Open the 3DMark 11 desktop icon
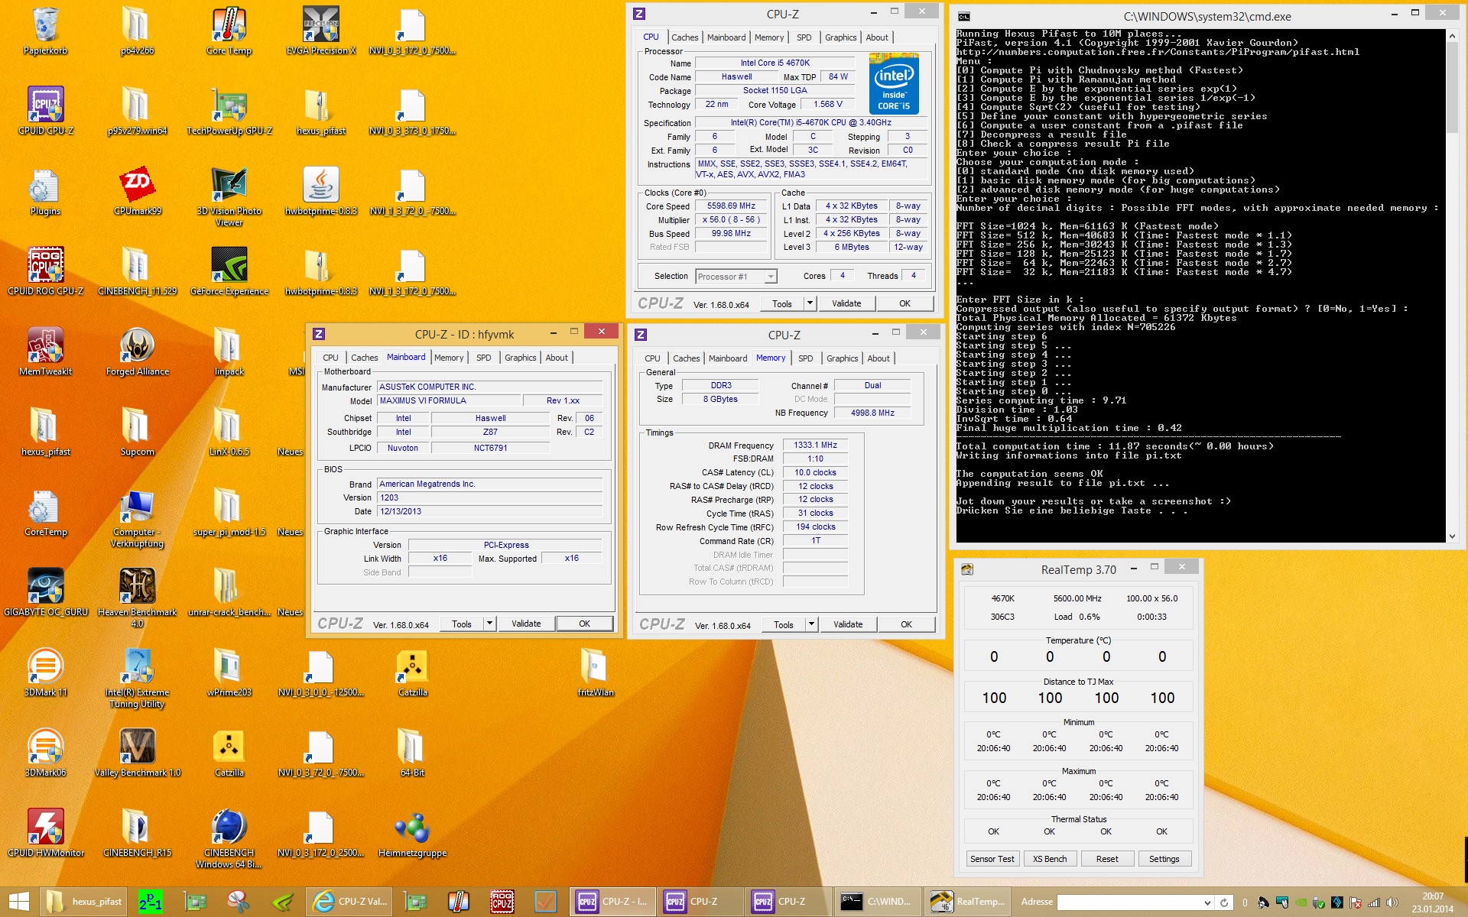 pyautogui.click(x=45, y=672)
